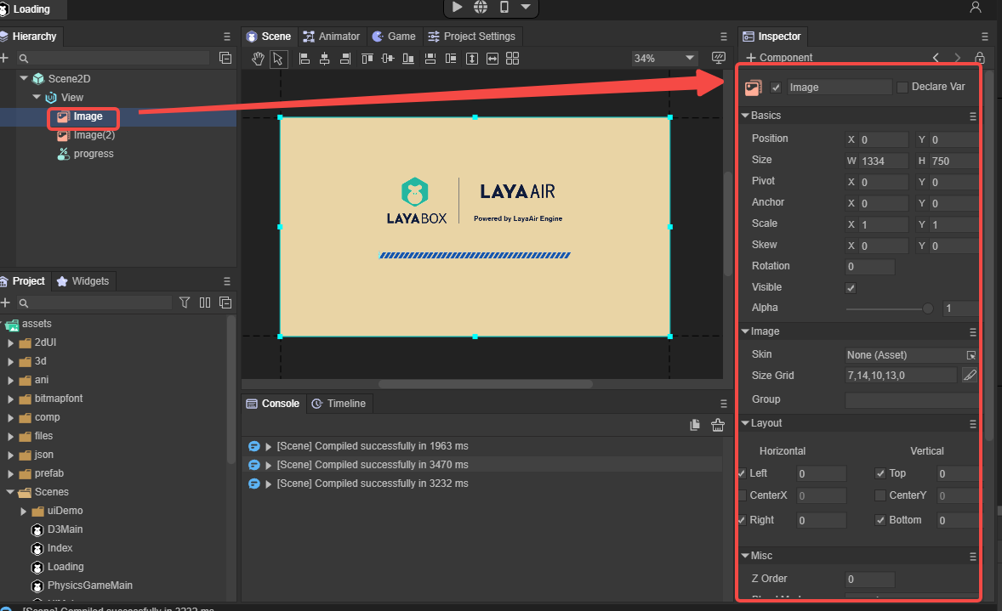The height and width of the screenshot is (611, 1002).
Task: Uncheck the Left layout constraint
Action: coord(741,473)
